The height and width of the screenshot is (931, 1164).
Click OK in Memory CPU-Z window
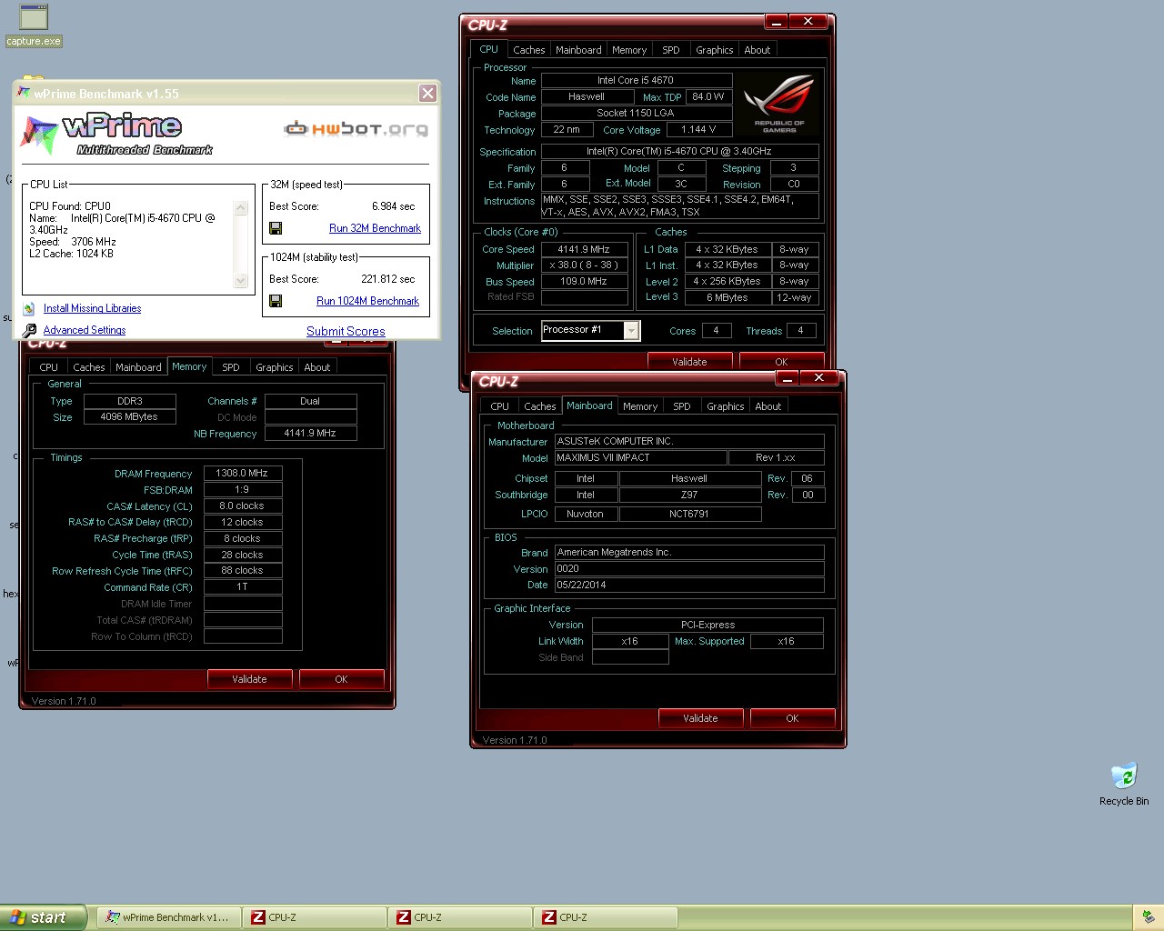point(341,679)
